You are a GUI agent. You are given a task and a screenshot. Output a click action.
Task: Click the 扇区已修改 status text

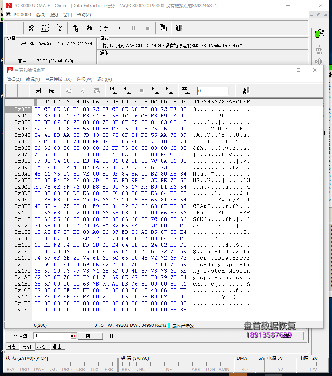pyautogui.click(x=183, y=326)
